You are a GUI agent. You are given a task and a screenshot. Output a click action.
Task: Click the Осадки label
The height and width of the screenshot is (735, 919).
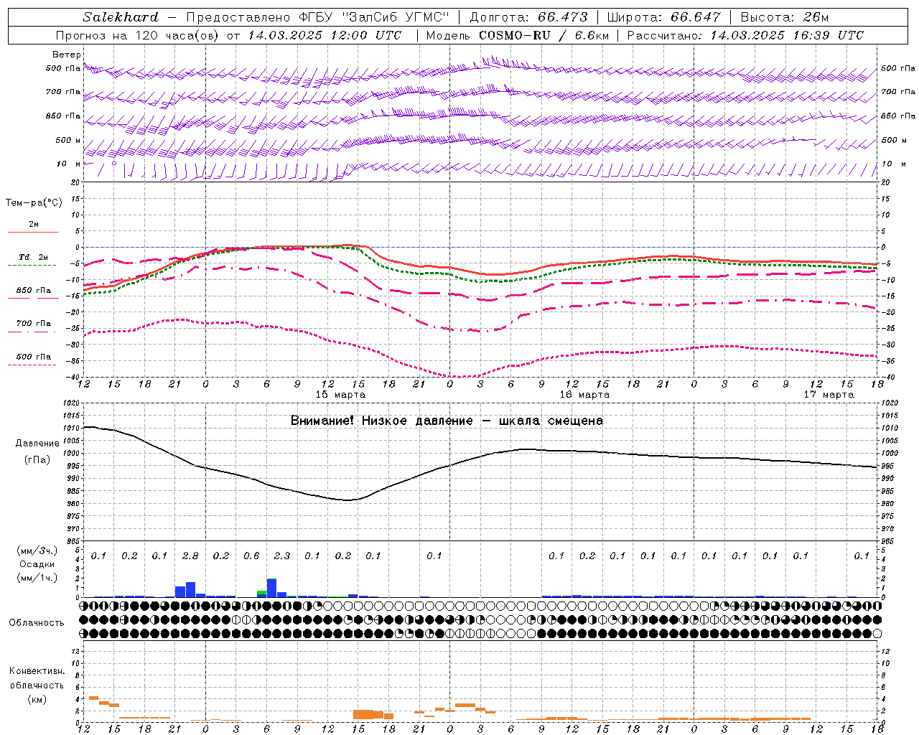(37, 564)
